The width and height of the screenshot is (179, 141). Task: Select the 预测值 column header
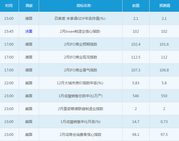[165, 6]
